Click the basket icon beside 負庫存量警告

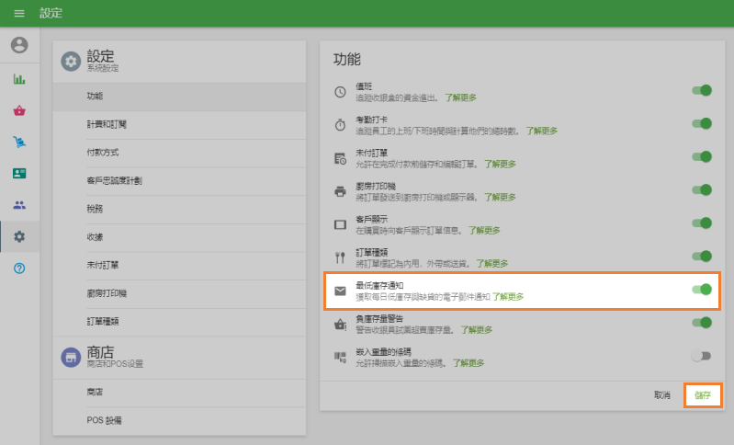tap(340, 325)
